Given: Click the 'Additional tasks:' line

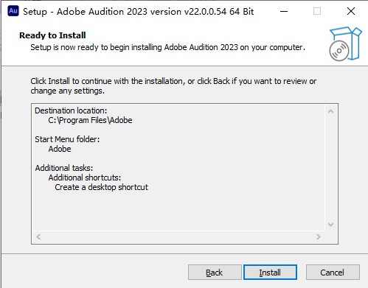Looking at the screenshot, I should [x=64, y=168].
